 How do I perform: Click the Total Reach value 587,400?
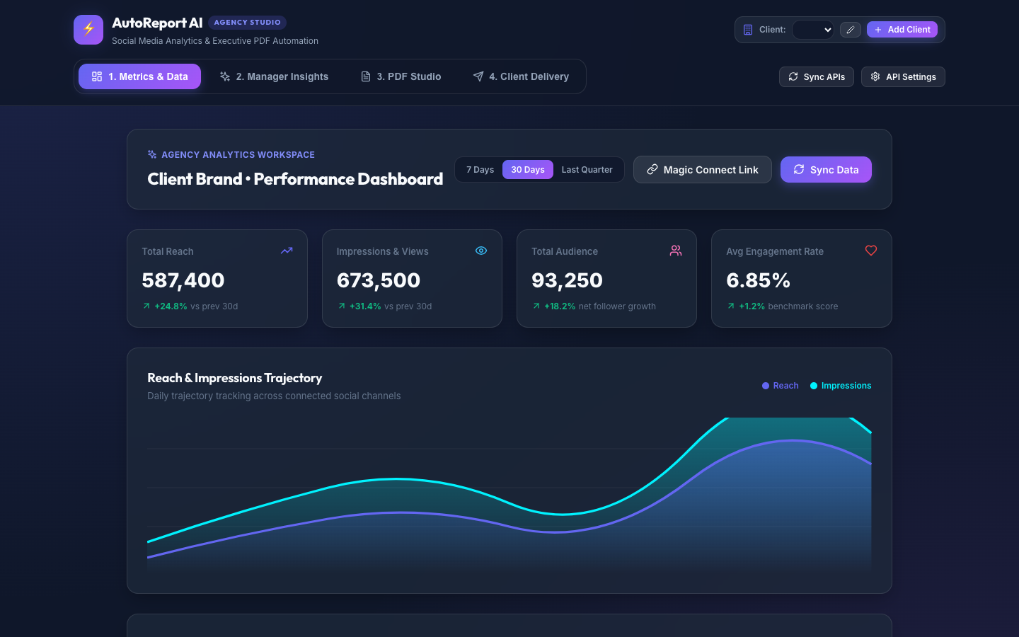[183, 280]
